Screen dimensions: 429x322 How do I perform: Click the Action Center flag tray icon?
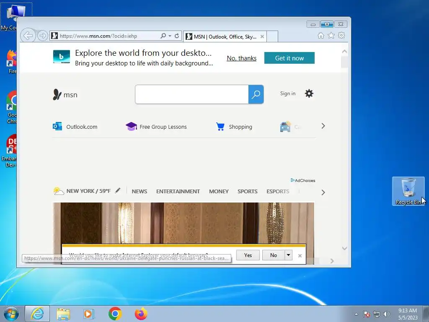pyautogui.click(x=366, y=314)
